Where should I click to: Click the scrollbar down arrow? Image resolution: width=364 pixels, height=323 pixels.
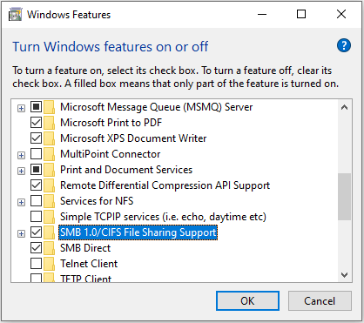point(345,274)
